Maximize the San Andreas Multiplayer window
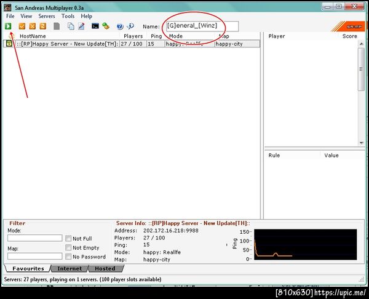The height and width of the screenshot is (299, 369). click(x=339, y=6)
